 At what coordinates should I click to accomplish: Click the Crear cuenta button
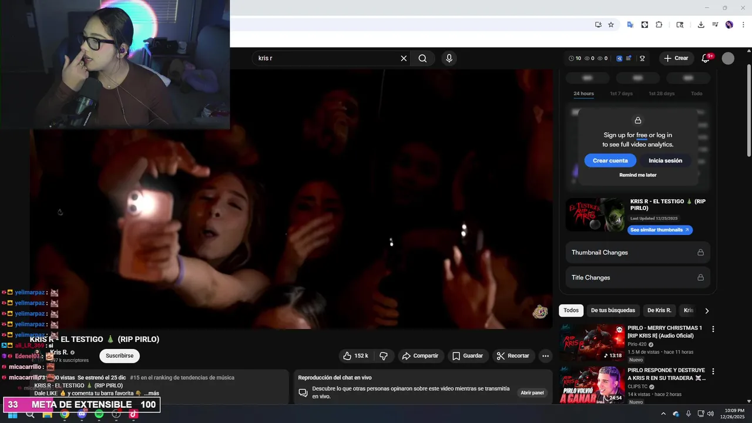point(610,160)
